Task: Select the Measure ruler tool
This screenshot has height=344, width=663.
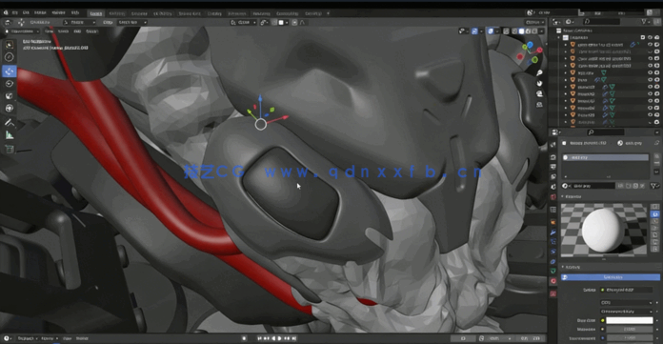Action: pos(10,135)
